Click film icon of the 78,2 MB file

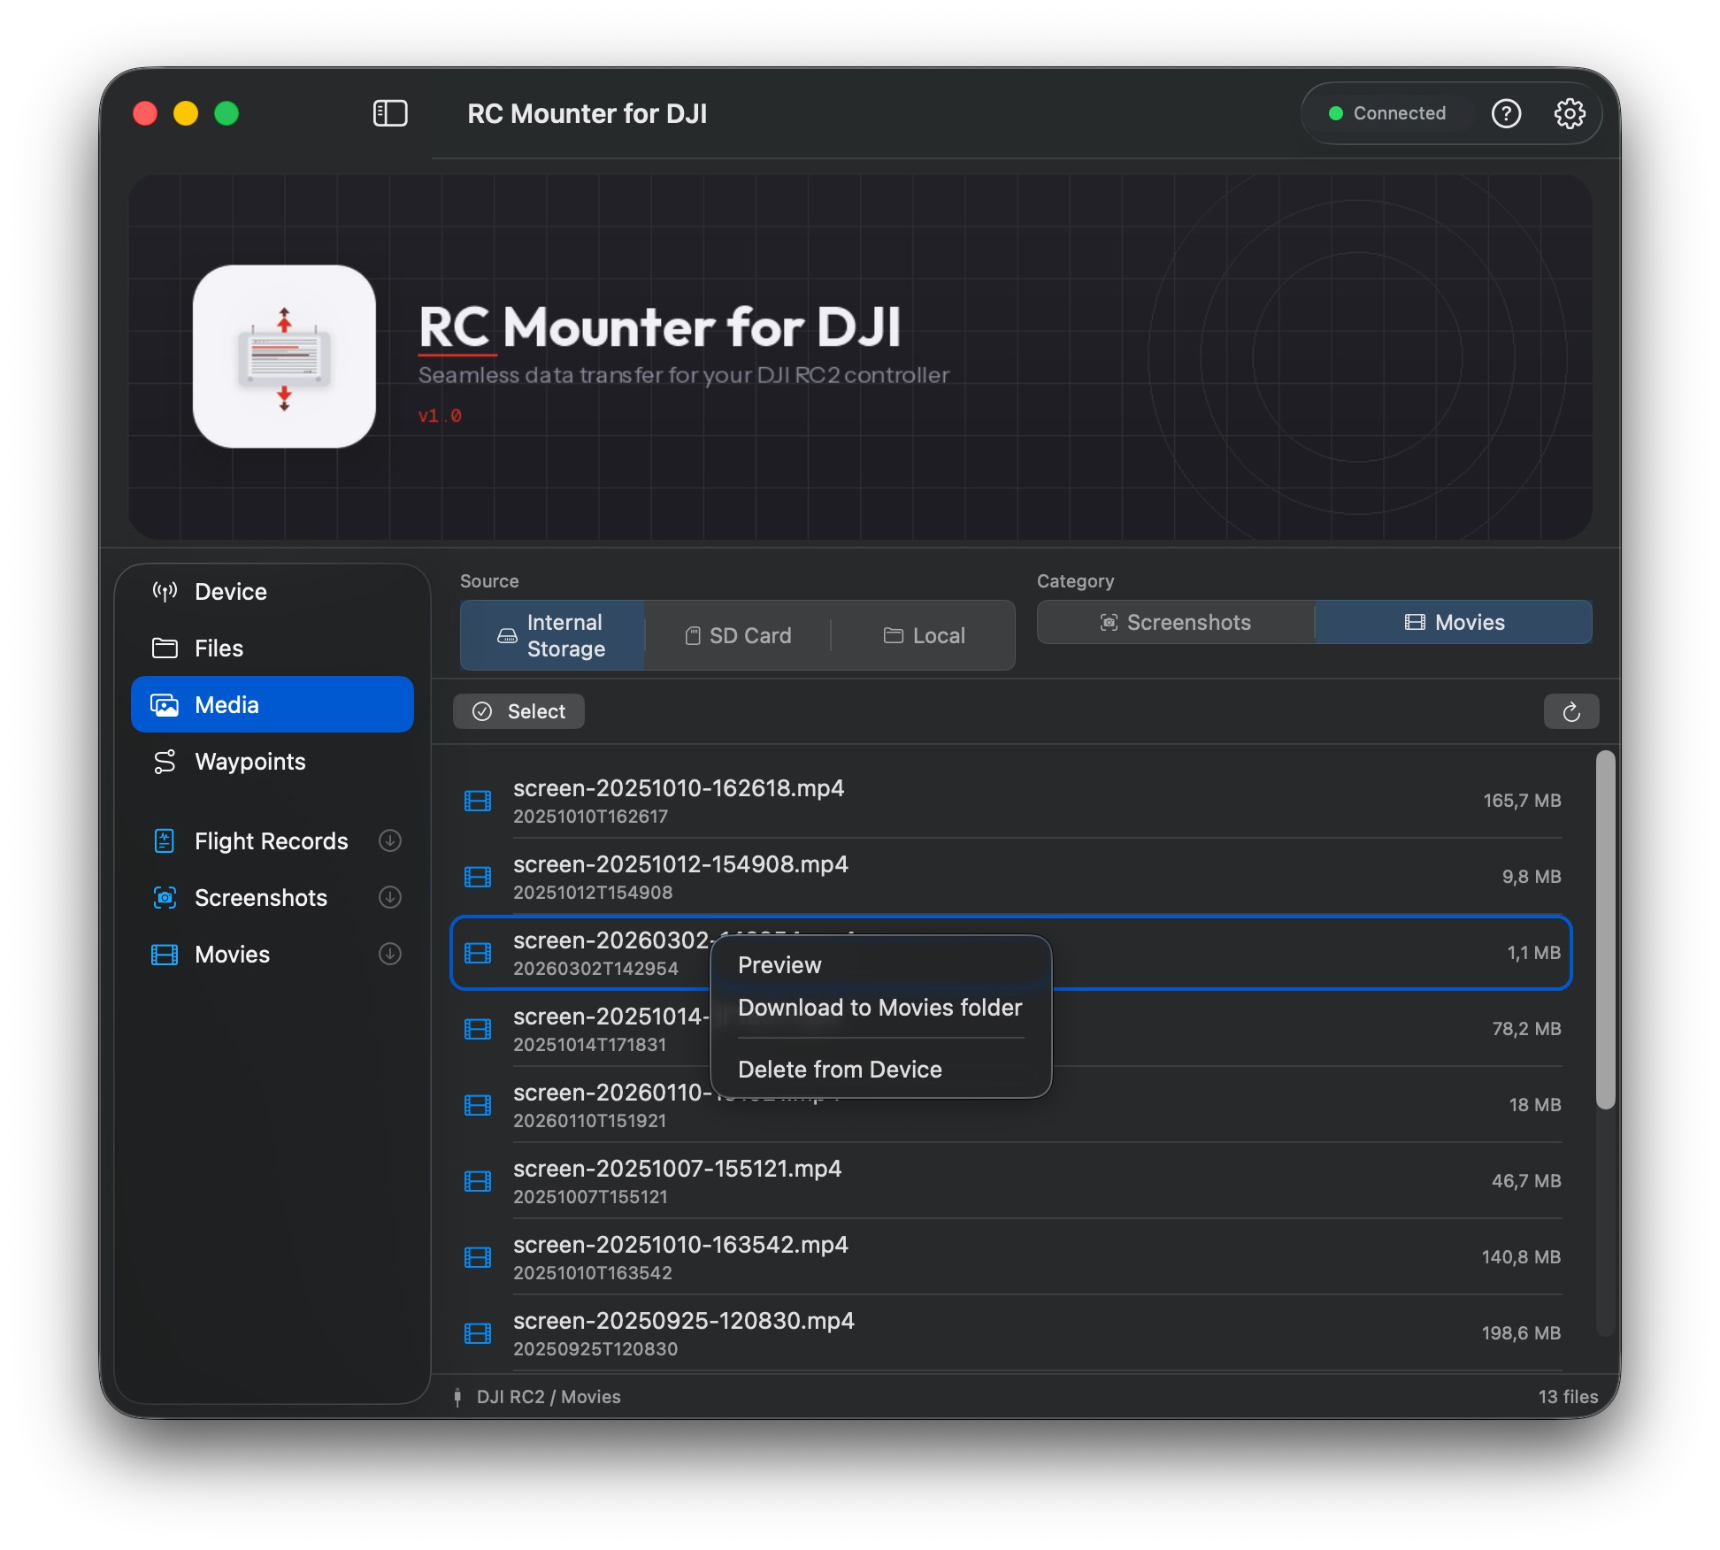pyautogui.click(x=478, y=1030)
